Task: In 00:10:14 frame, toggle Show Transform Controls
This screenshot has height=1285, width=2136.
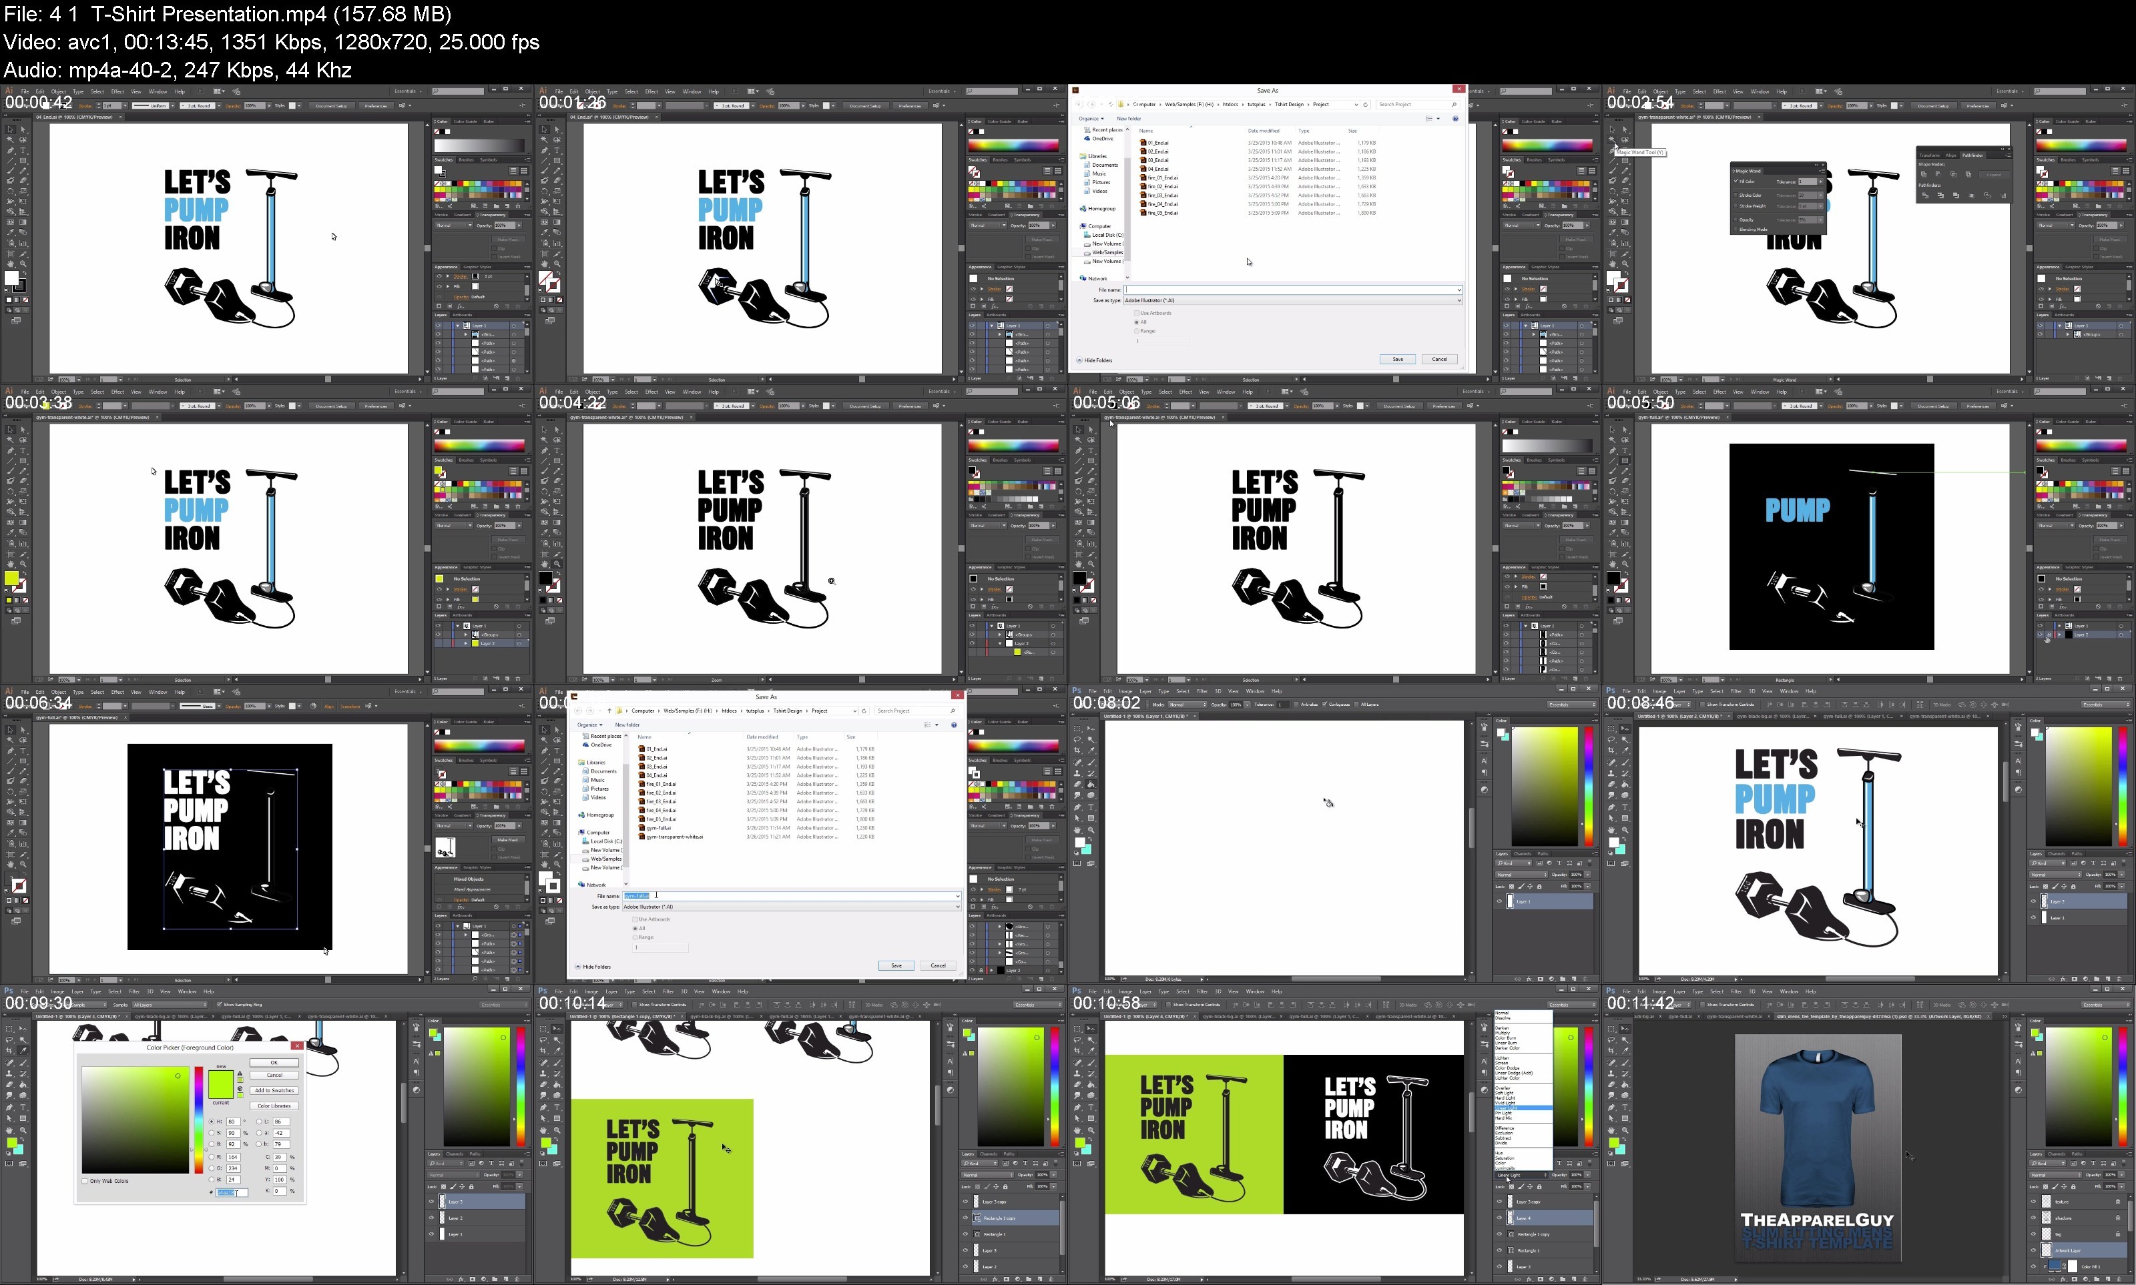Action: pyautogui.click(x=635, y=1004)
